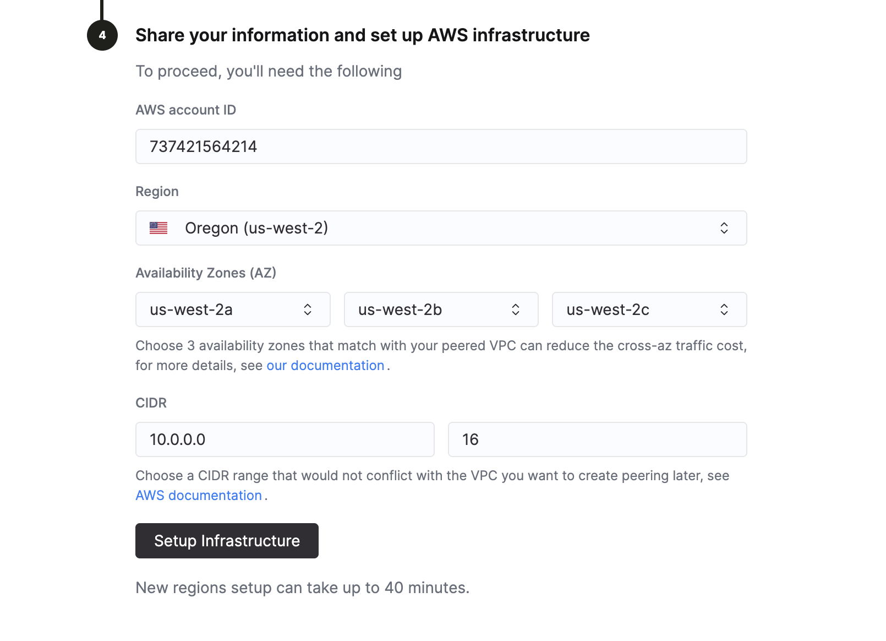Click the up-down arrows beside us-west-2b
Viewport: 886px width, 641px height.
click(x=516, y=309)
